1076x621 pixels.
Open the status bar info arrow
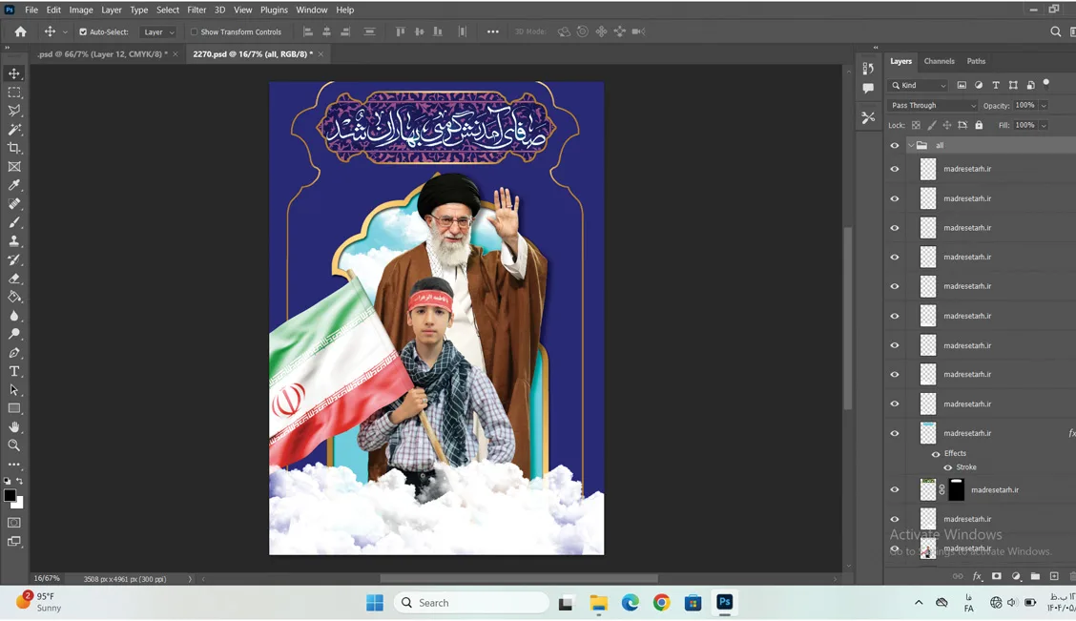(190, 579)
